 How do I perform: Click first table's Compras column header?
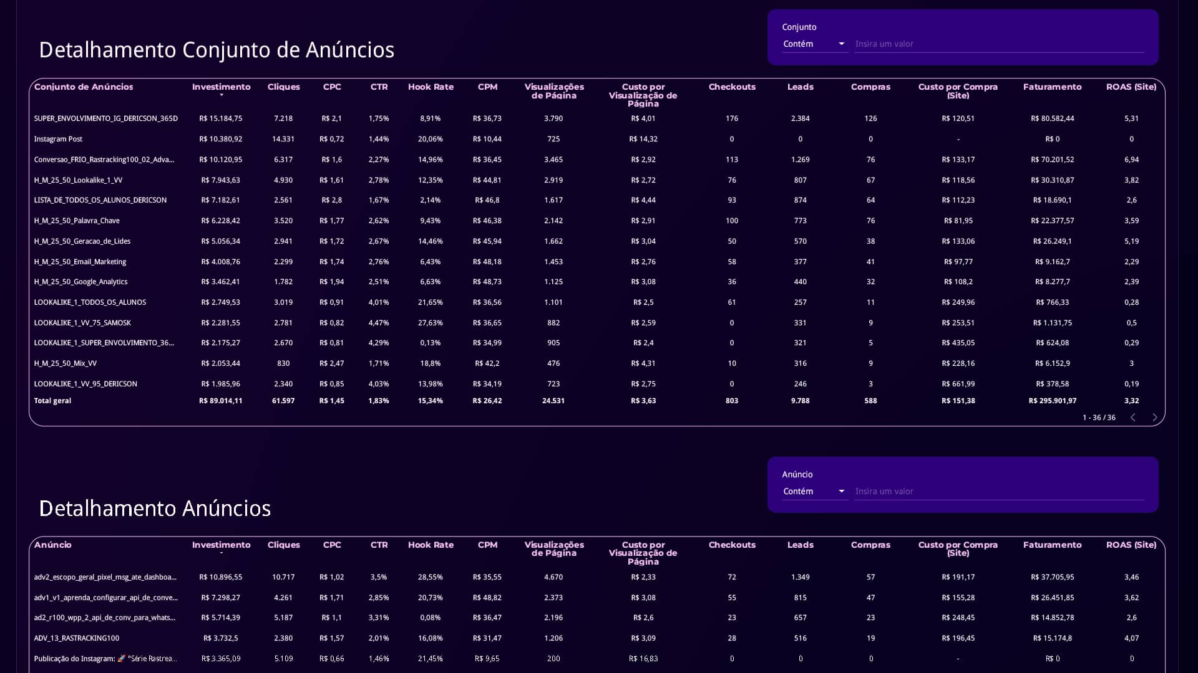point(870,87)
